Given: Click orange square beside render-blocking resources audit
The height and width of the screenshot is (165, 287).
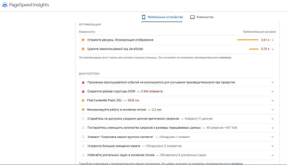Looking at the screenshot, I should coord(83,40).
